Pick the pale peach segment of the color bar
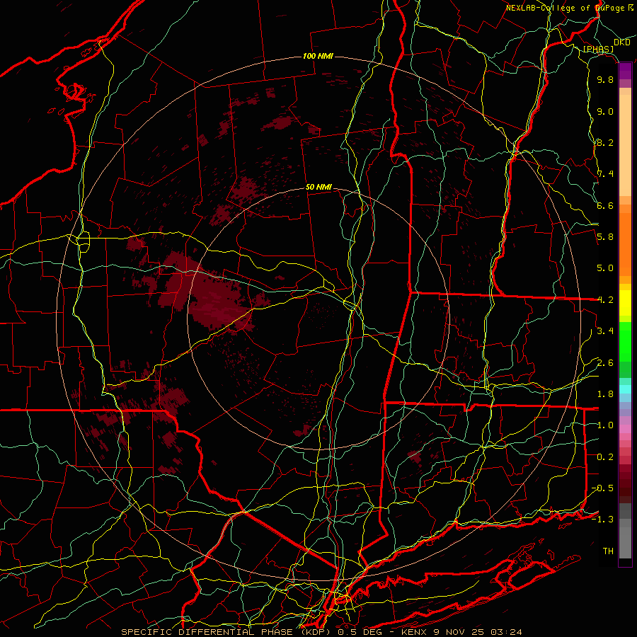Screen dimensions: 637x637 (625, 145)
